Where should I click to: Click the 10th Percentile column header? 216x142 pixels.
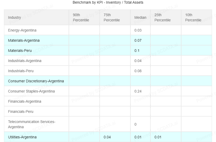(193, 17)
